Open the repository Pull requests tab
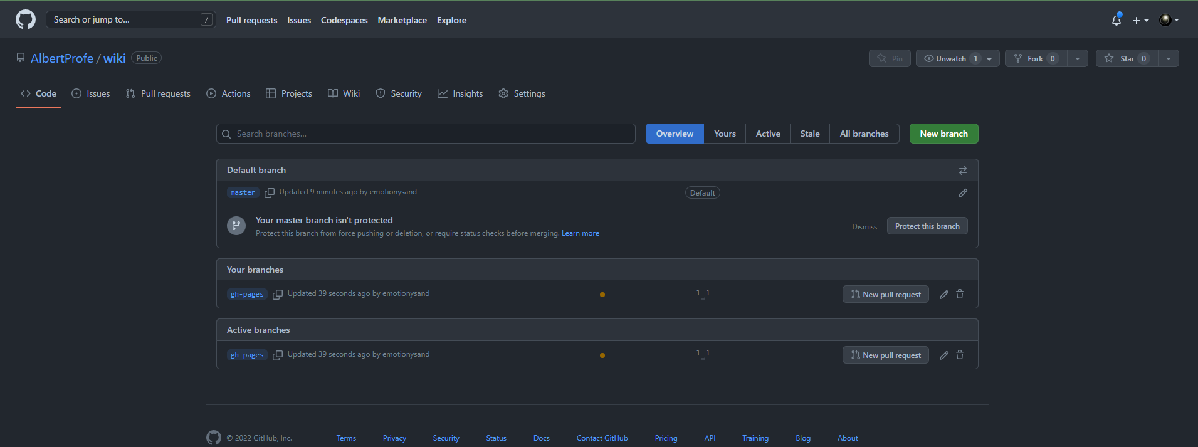Screen dimensions: 1198x447 158,93
